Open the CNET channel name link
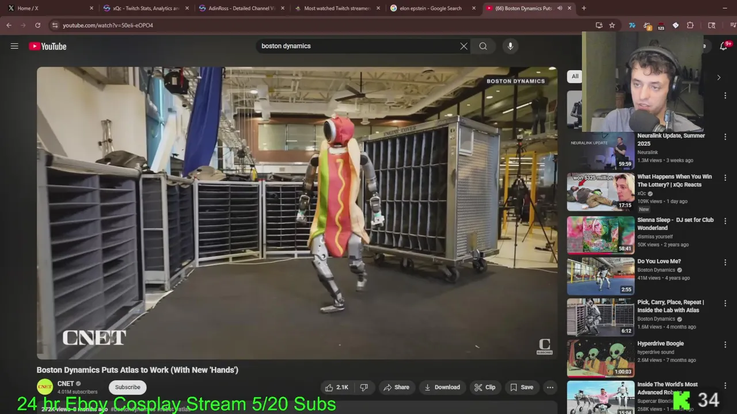The image size is (737, 414). point(66,384)
